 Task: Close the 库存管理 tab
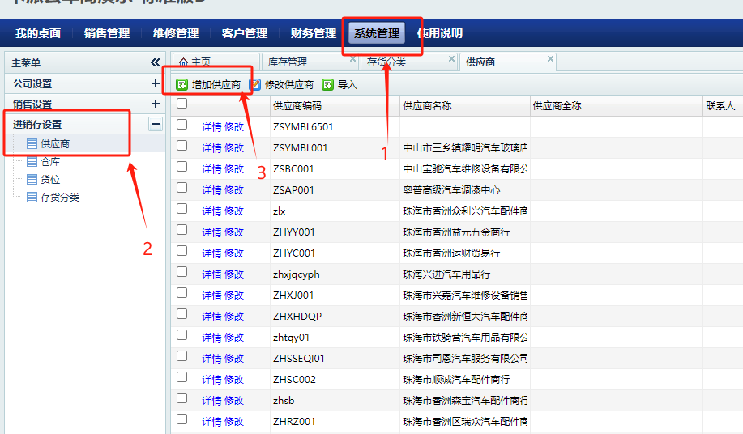352,59
